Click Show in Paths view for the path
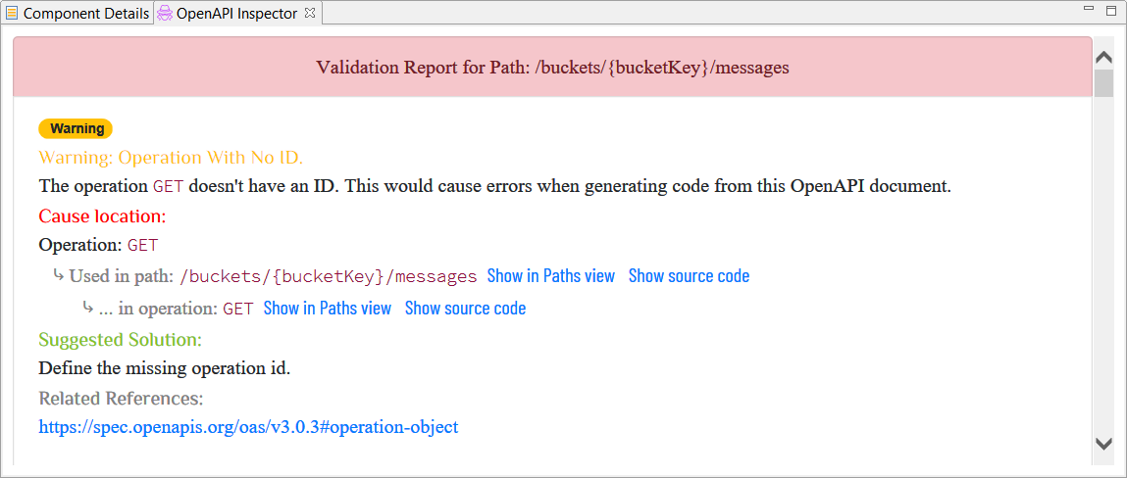 click(x=550, y=276)
